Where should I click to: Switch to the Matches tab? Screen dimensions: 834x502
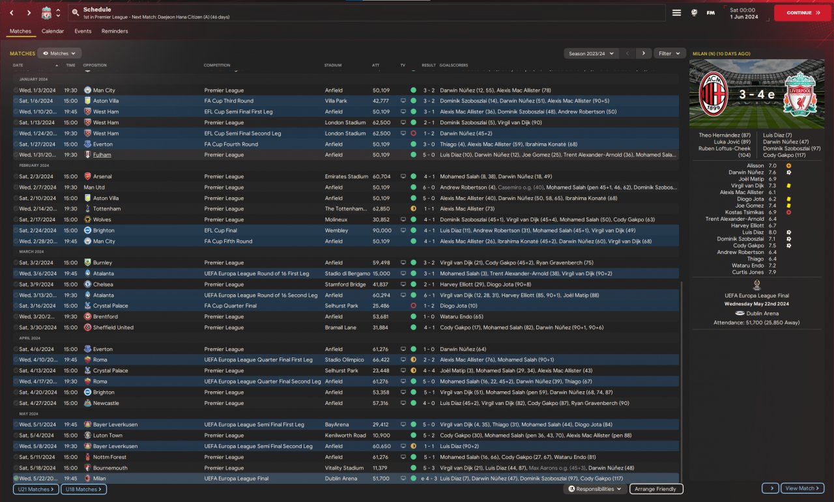(20, 31)
